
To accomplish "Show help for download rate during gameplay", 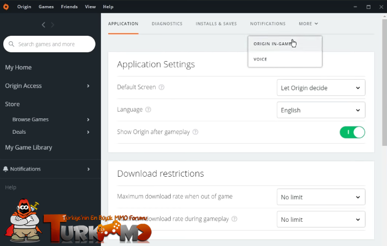I will pos(235,218).
